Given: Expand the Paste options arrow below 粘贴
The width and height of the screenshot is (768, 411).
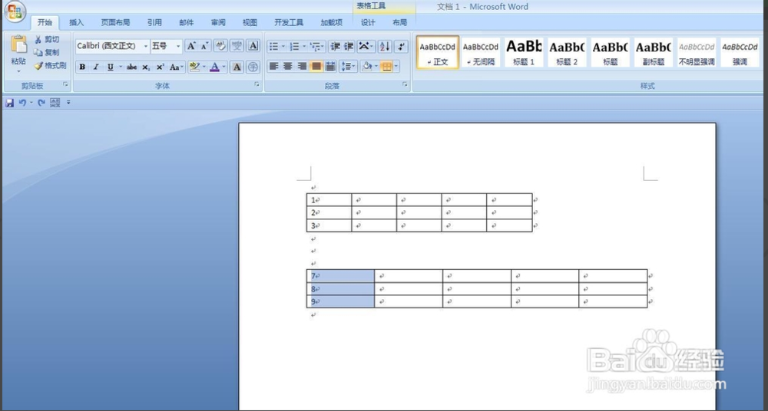Looking at the screenshot, I should pos(18,71).
